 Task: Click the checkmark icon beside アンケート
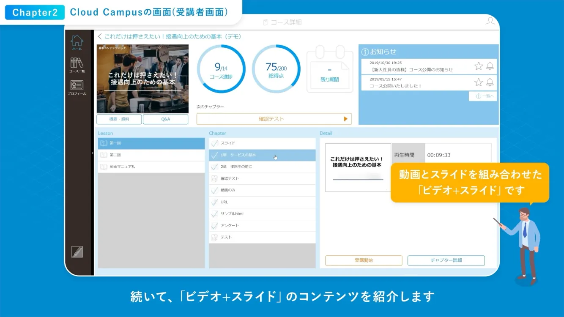[214, 225]
